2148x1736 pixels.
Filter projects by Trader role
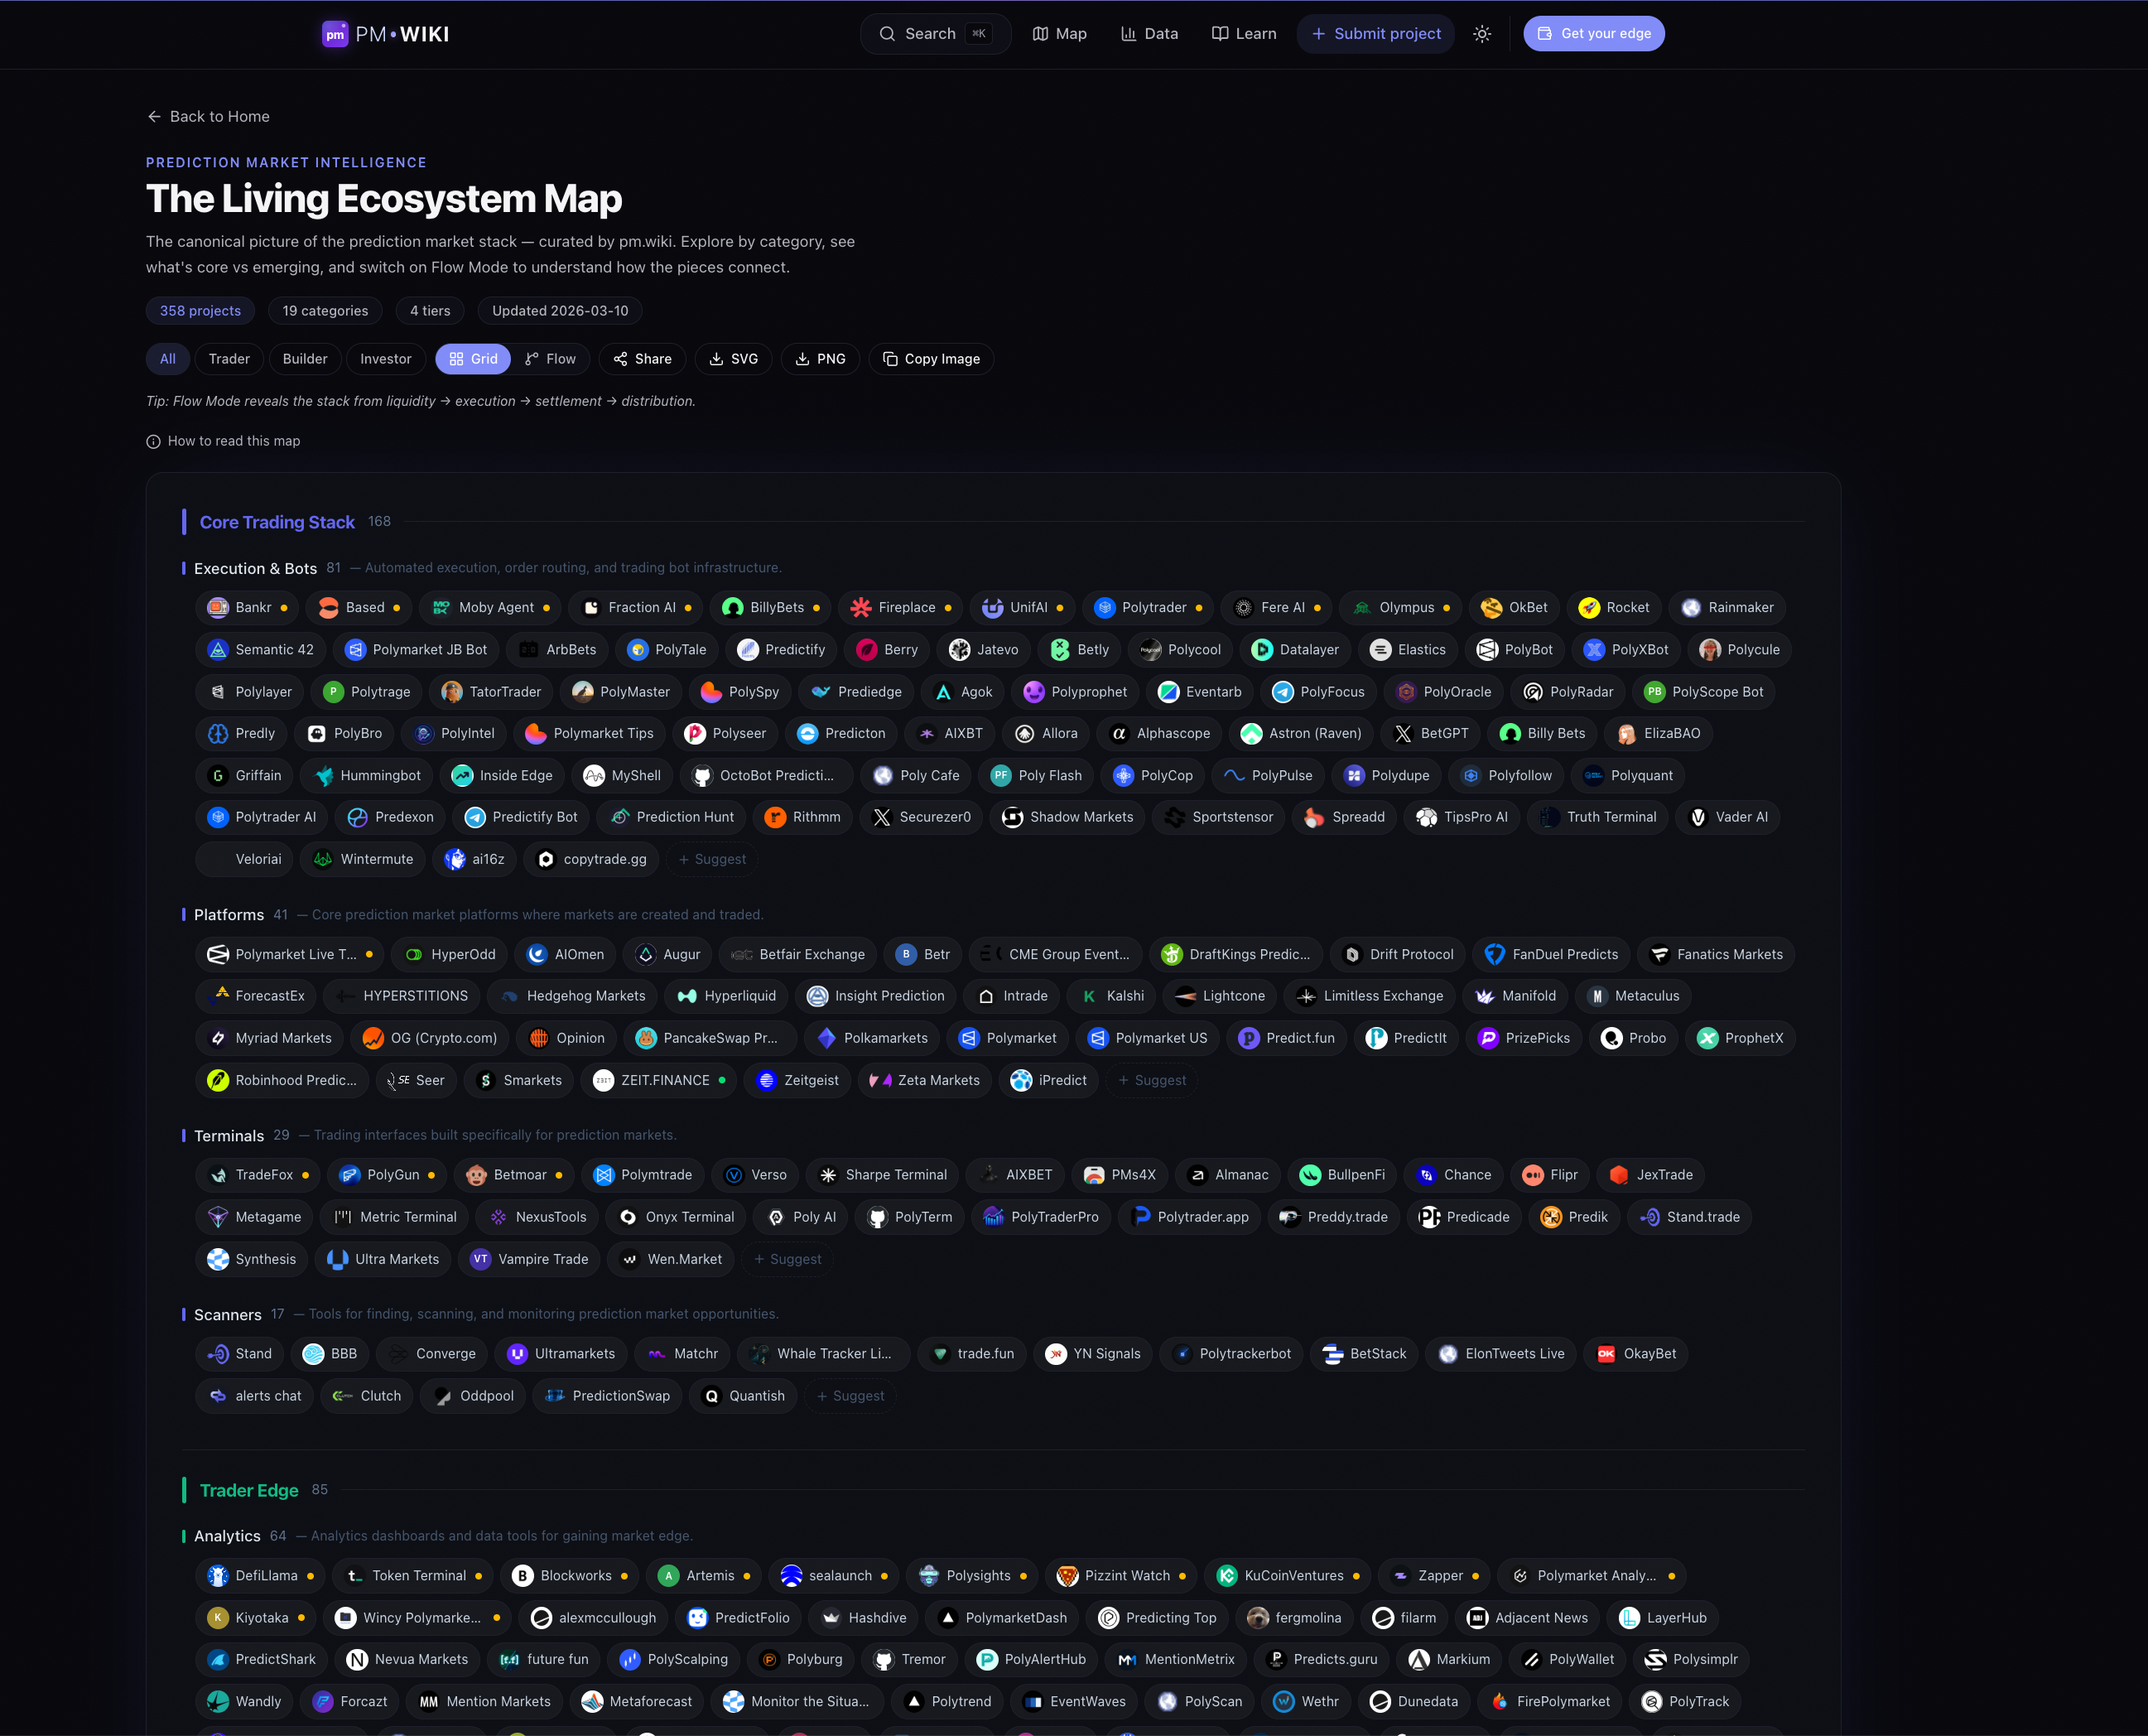pos(229,359)
